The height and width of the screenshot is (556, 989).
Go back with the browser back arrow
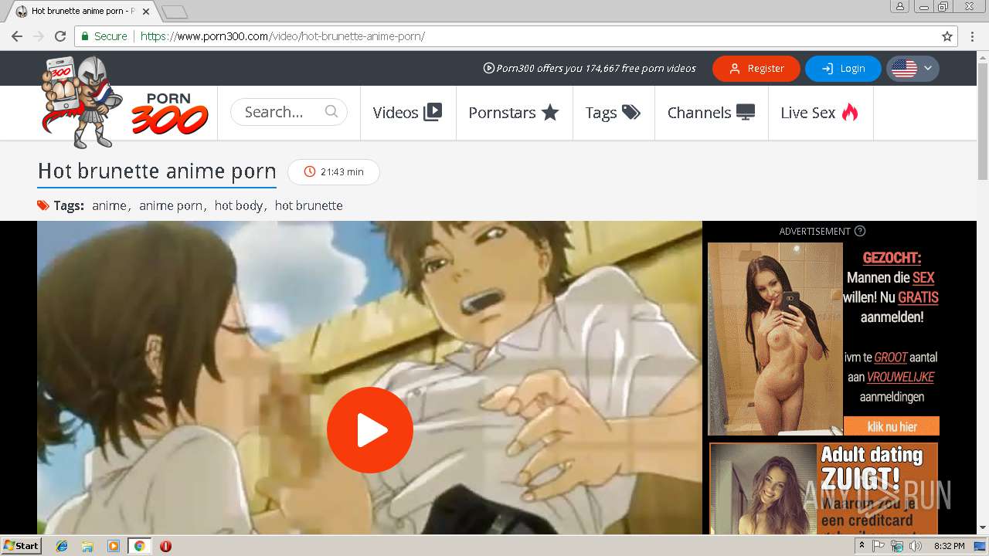pos(17,36)
